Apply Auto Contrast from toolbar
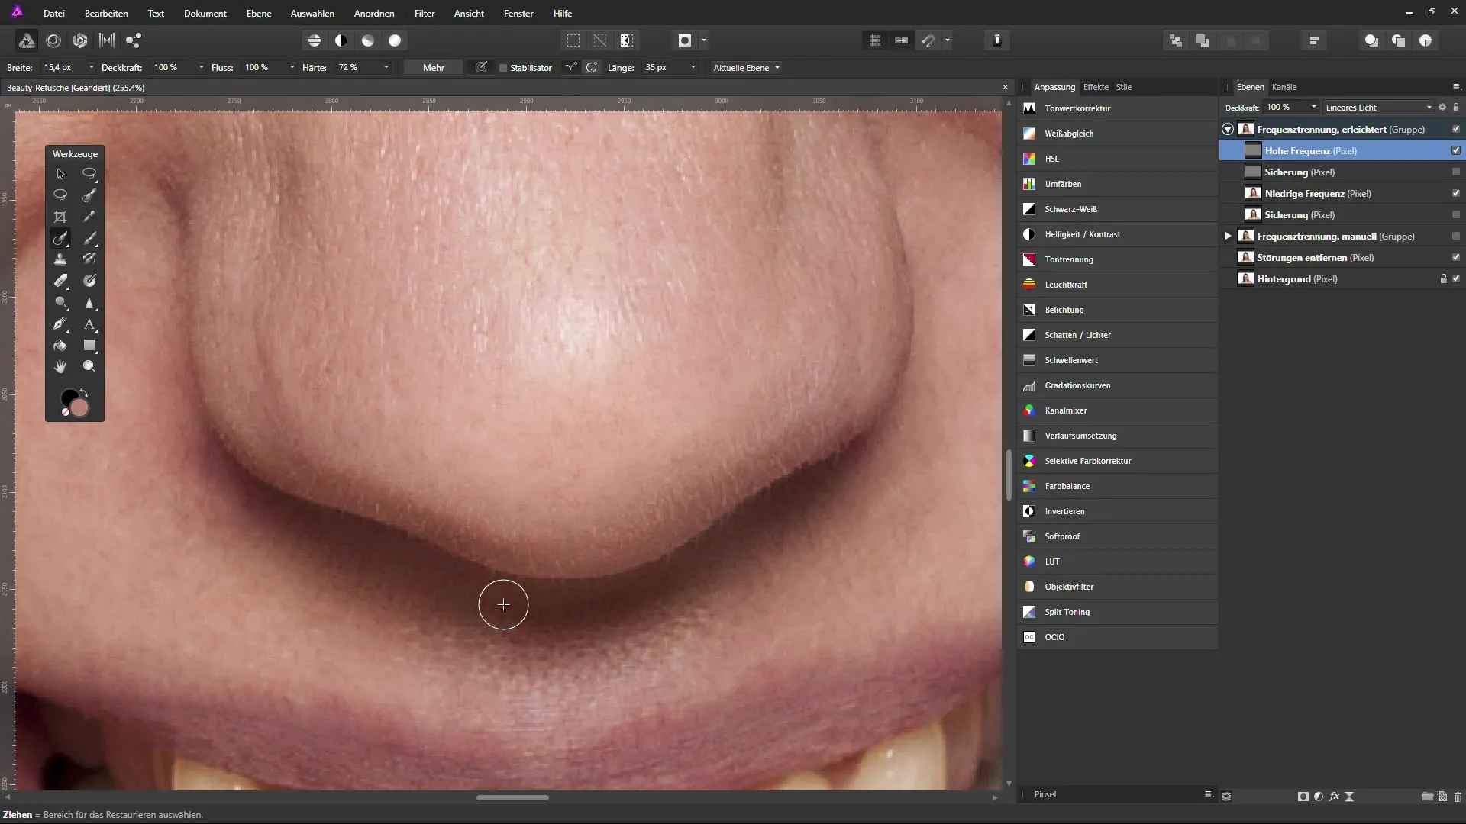 pyautogui.click(x=341, y=40)
